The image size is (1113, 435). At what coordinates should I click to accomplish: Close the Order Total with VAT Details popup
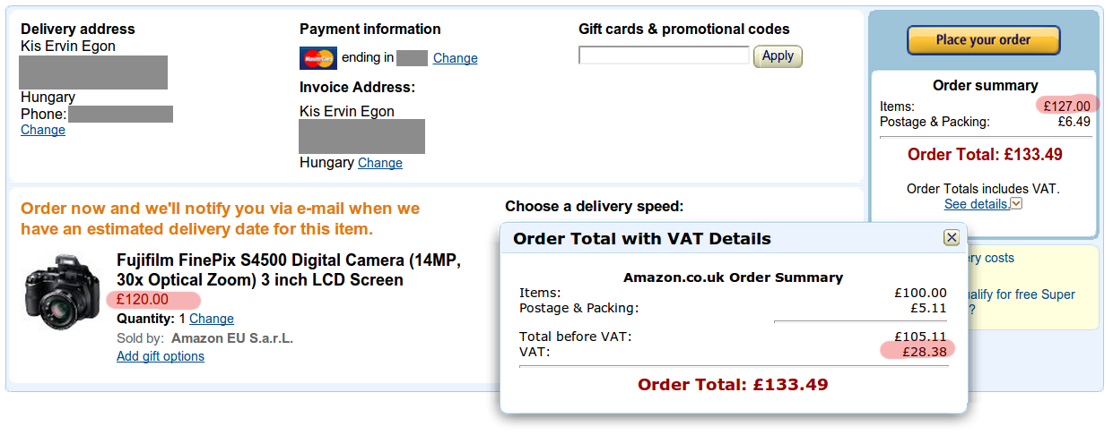click(952, 237)
